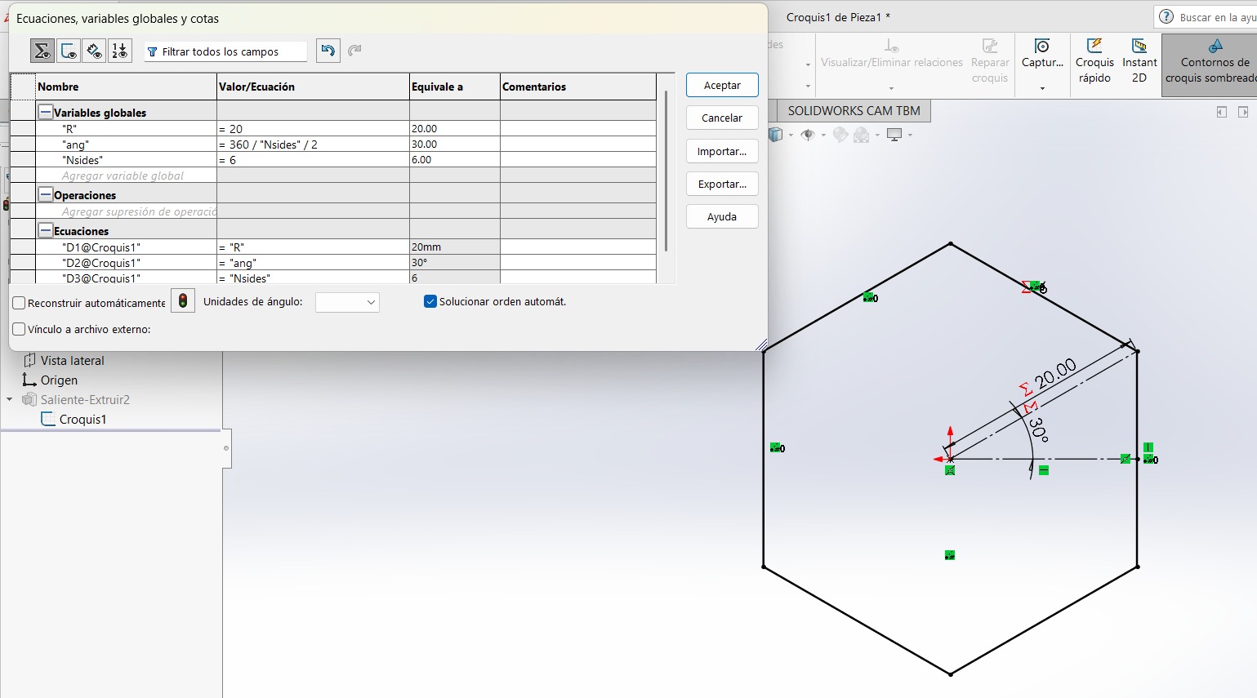Click the help question mark icon in the search box

tap(1166, 16)
